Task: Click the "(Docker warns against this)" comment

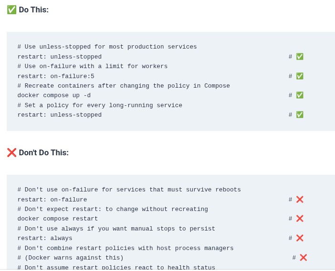Action: tap(70, 258)
